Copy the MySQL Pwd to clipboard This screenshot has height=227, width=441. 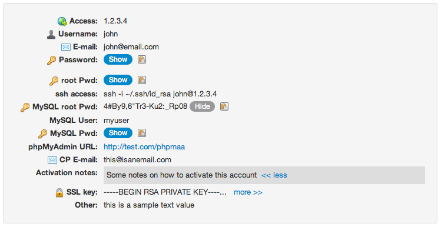coord(142,133)
